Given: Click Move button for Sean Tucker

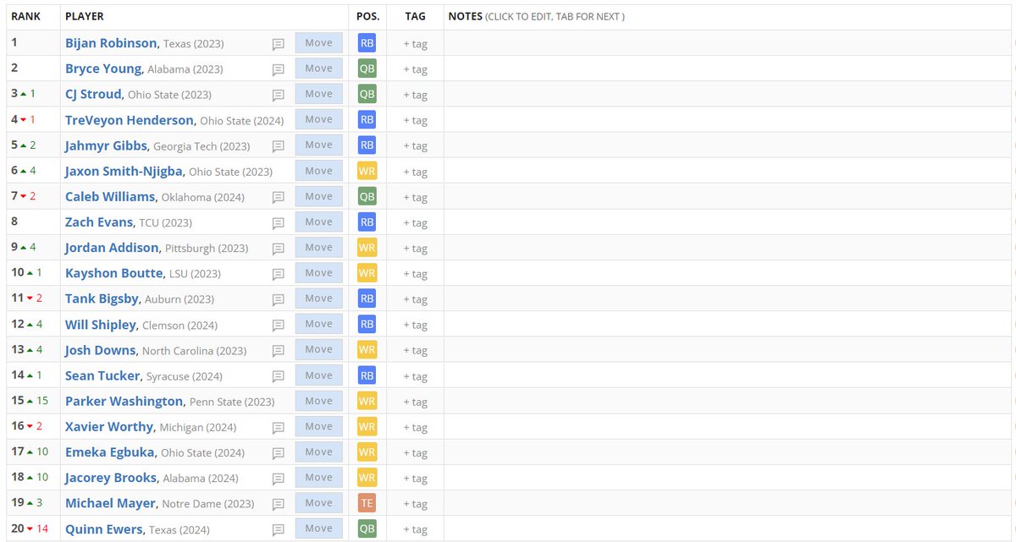Looking at the screenshot, I should pos(319,375).
